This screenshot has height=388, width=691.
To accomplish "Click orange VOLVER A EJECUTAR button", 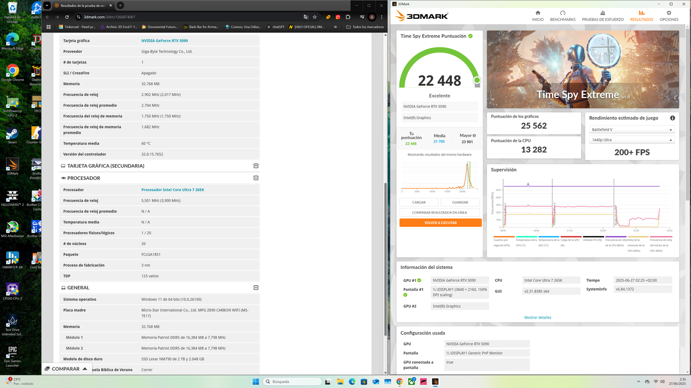I will click(x=441, y=223).
